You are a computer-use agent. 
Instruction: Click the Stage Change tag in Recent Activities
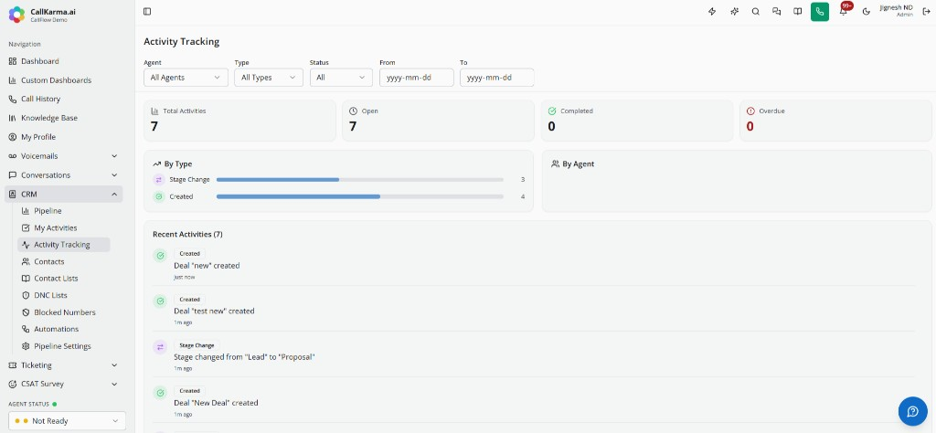coord(197,345)
